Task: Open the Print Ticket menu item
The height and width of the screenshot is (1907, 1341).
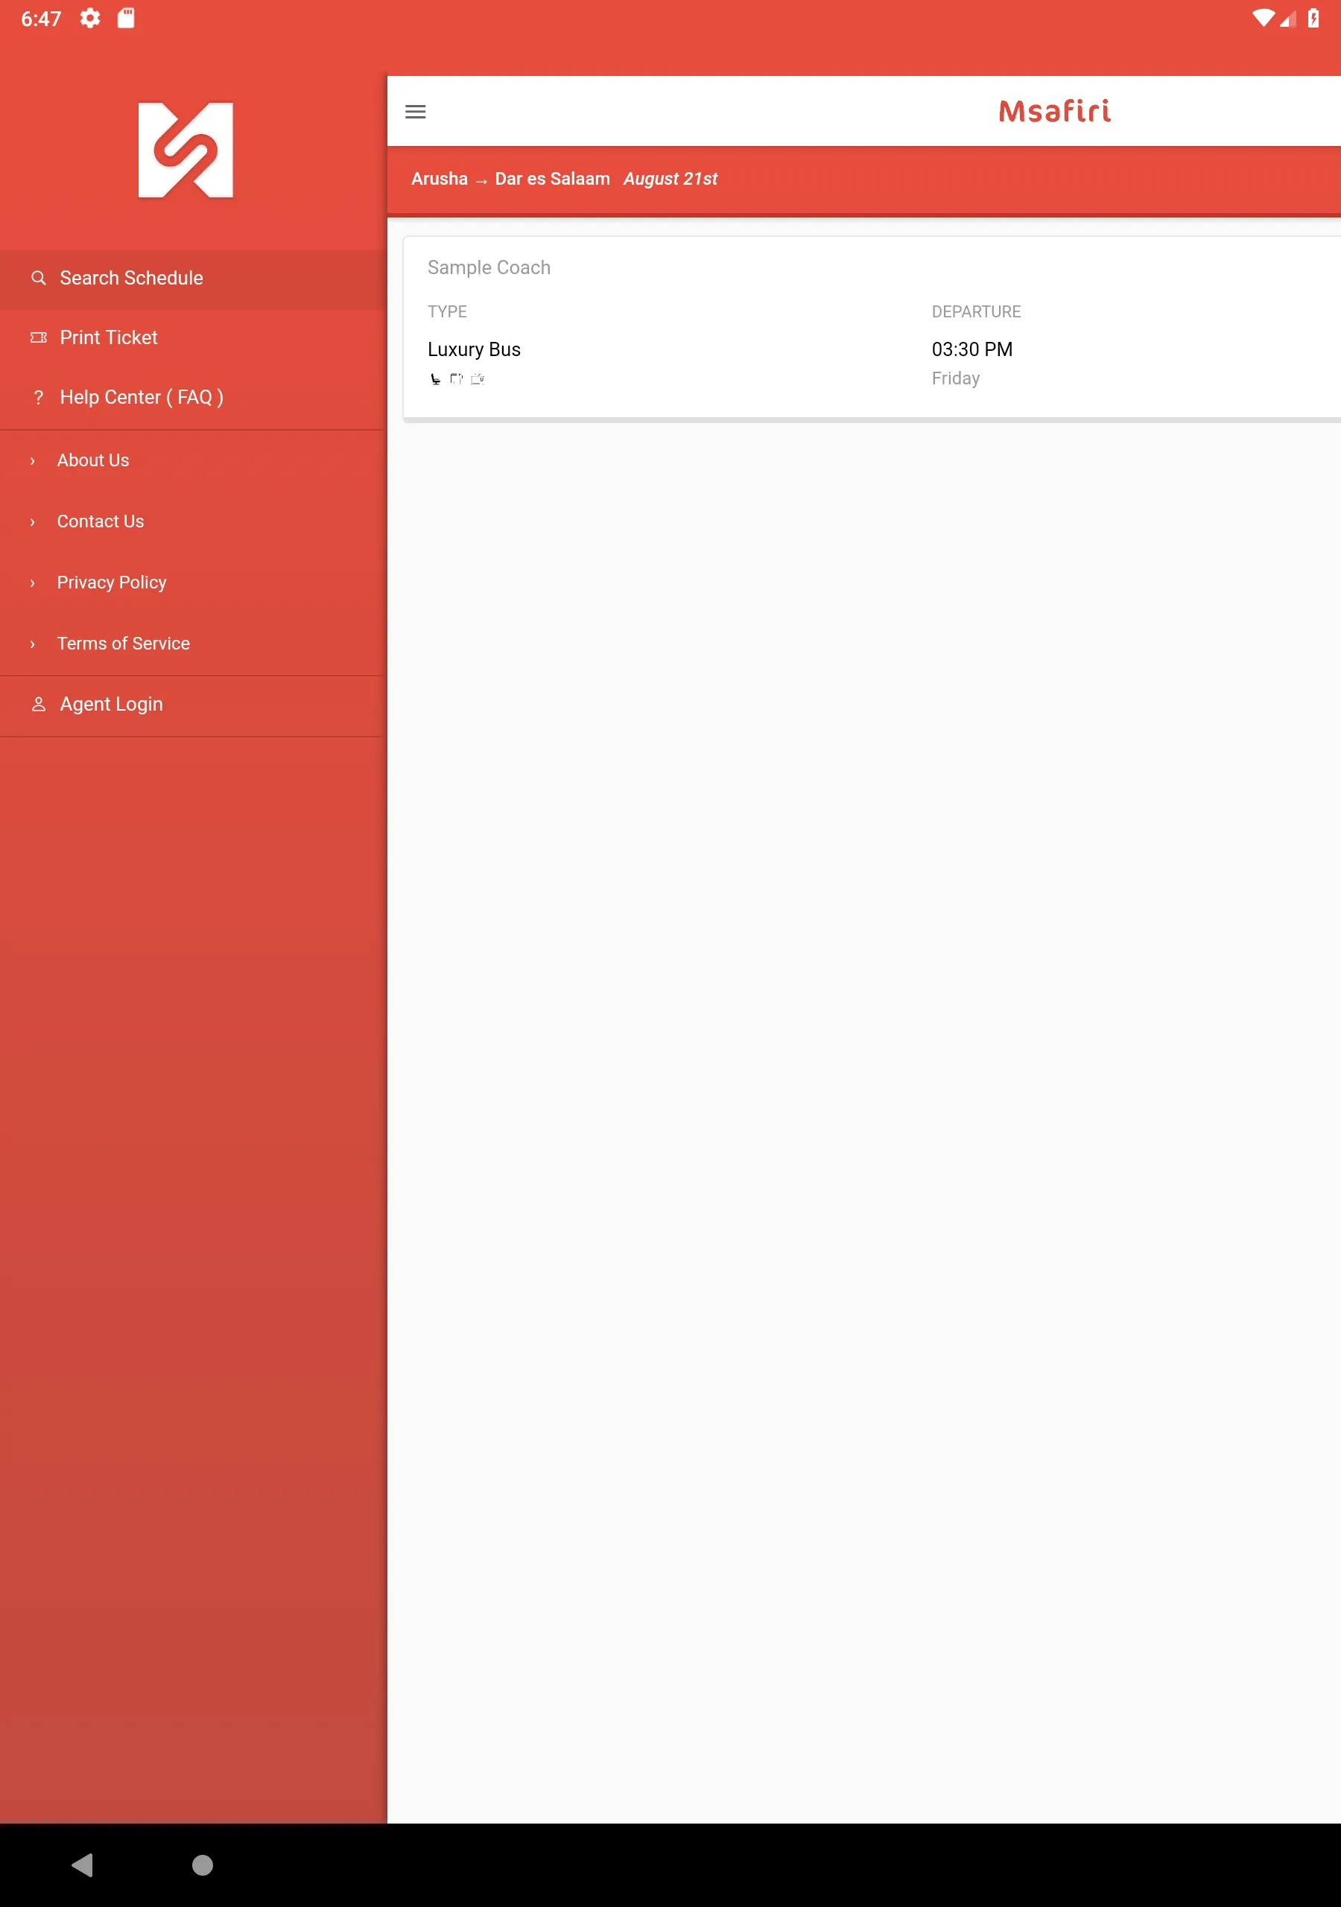Action: (x=193, y=337)
